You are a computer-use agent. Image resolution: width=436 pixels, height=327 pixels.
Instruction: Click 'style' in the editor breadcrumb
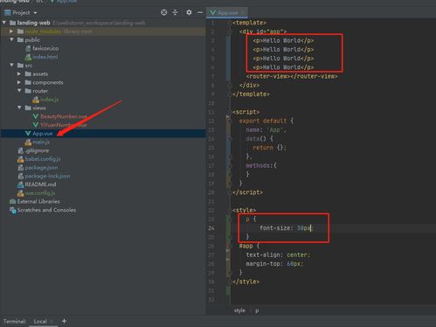(x=239, y=310)
